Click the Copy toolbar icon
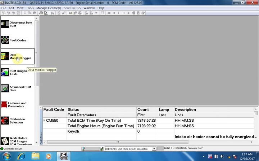 click(30, 13)
